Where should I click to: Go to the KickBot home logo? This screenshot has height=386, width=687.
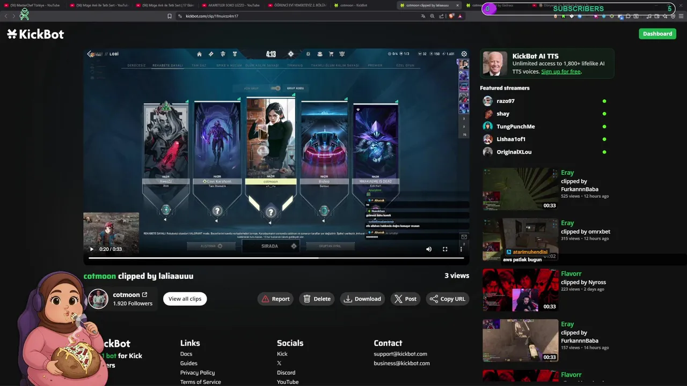pos(35,34)
